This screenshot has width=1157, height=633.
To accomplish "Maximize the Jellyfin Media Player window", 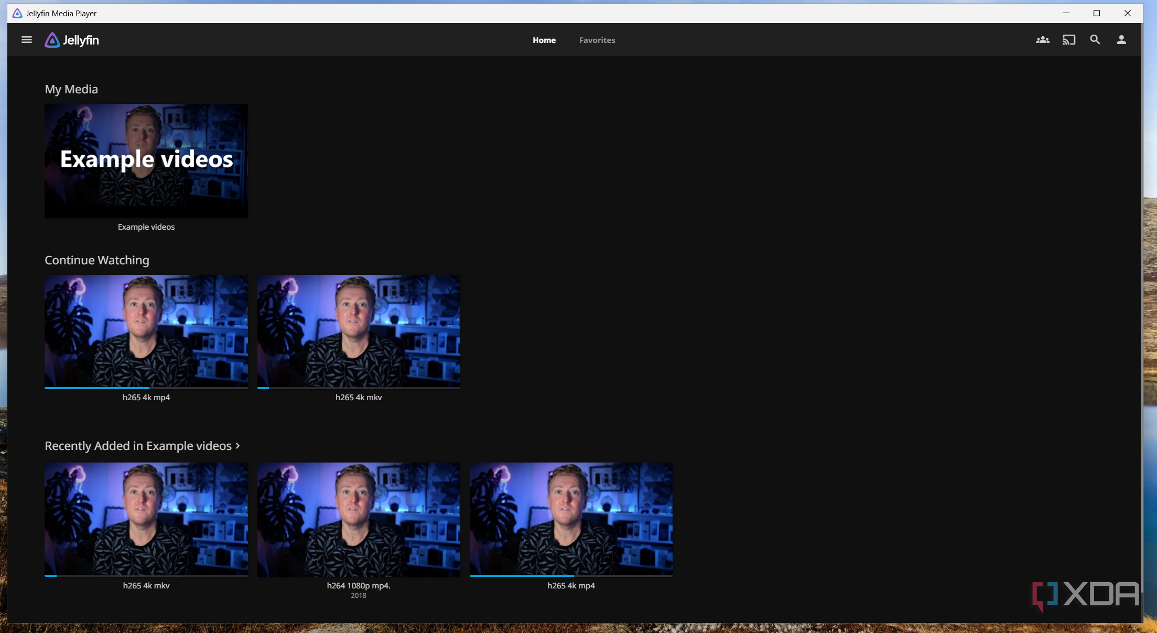I will pos(1096,13).
